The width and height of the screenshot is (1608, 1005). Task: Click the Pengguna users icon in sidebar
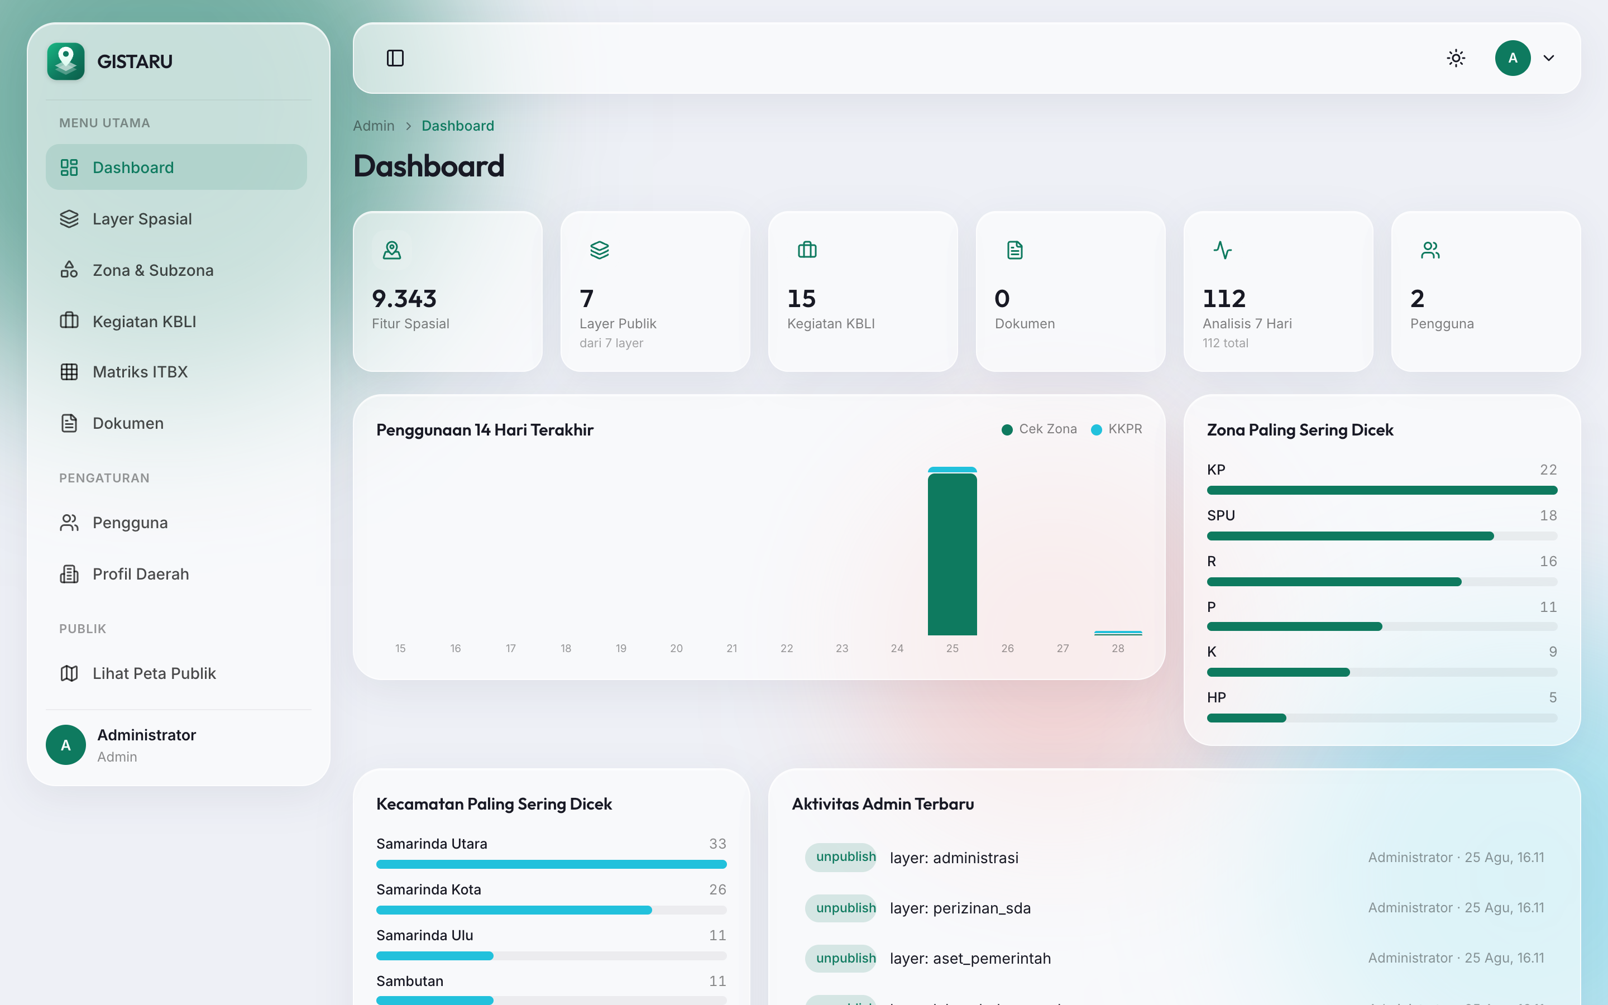(x=69, y=523)
